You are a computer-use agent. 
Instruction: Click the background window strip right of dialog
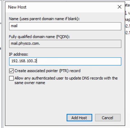click(127, 65)
